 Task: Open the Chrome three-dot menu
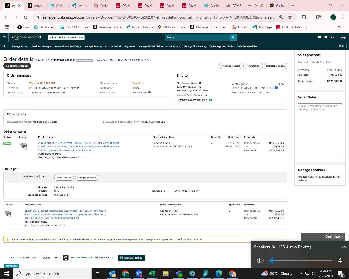[343, 17]
